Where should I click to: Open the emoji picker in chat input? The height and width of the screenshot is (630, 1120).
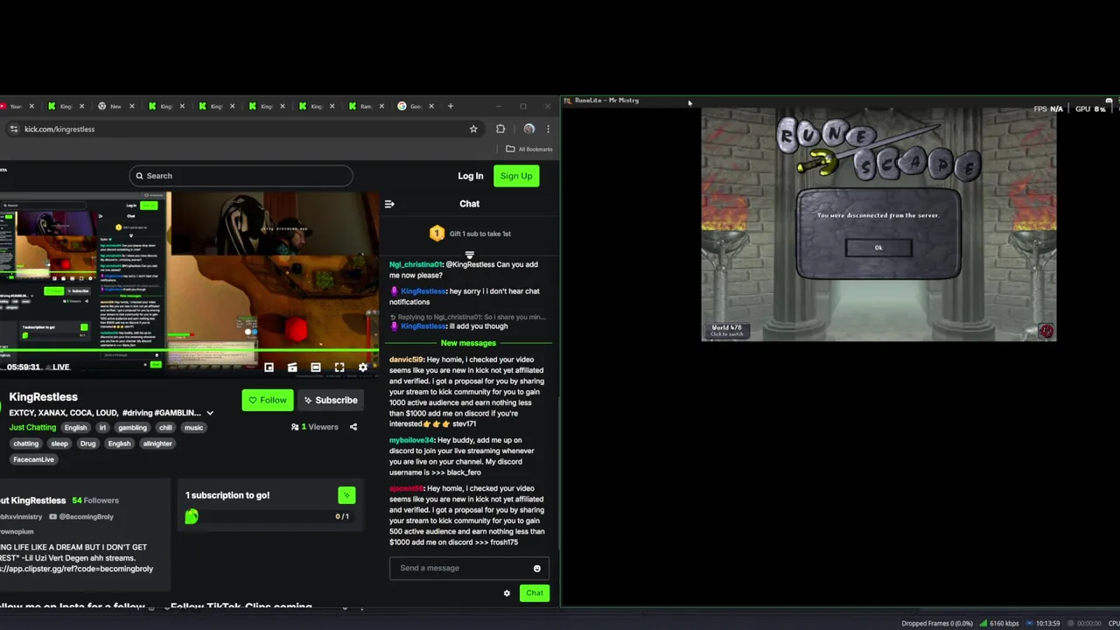tap(537, 569)
